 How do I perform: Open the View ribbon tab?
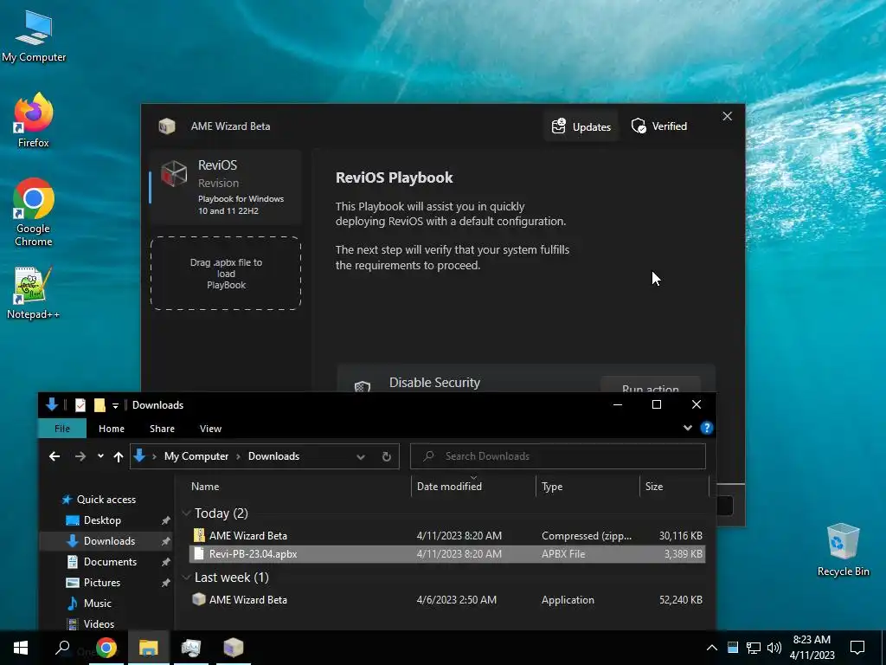tap(210, 429)
